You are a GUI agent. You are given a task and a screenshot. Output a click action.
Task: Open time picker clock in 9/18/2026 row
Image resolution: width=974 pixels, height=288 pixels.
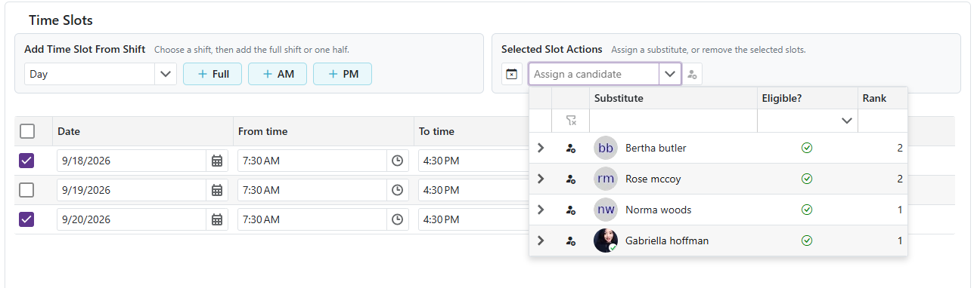(x=398, y=161)
